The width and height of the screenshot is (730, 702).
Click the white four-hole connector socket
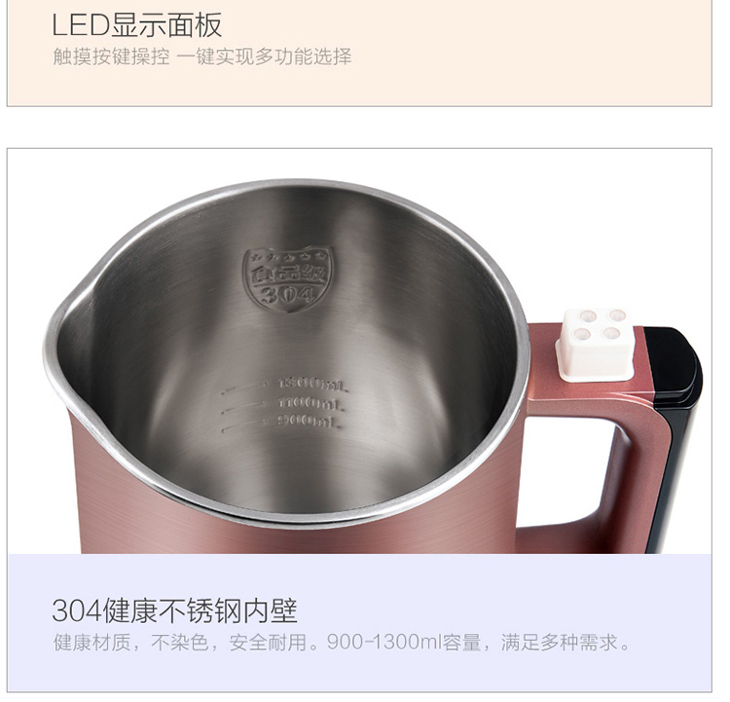coord(596,344)
